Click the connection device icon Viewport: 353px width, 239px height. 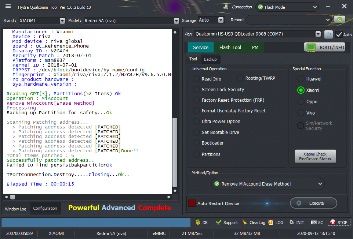click(226, 7)
